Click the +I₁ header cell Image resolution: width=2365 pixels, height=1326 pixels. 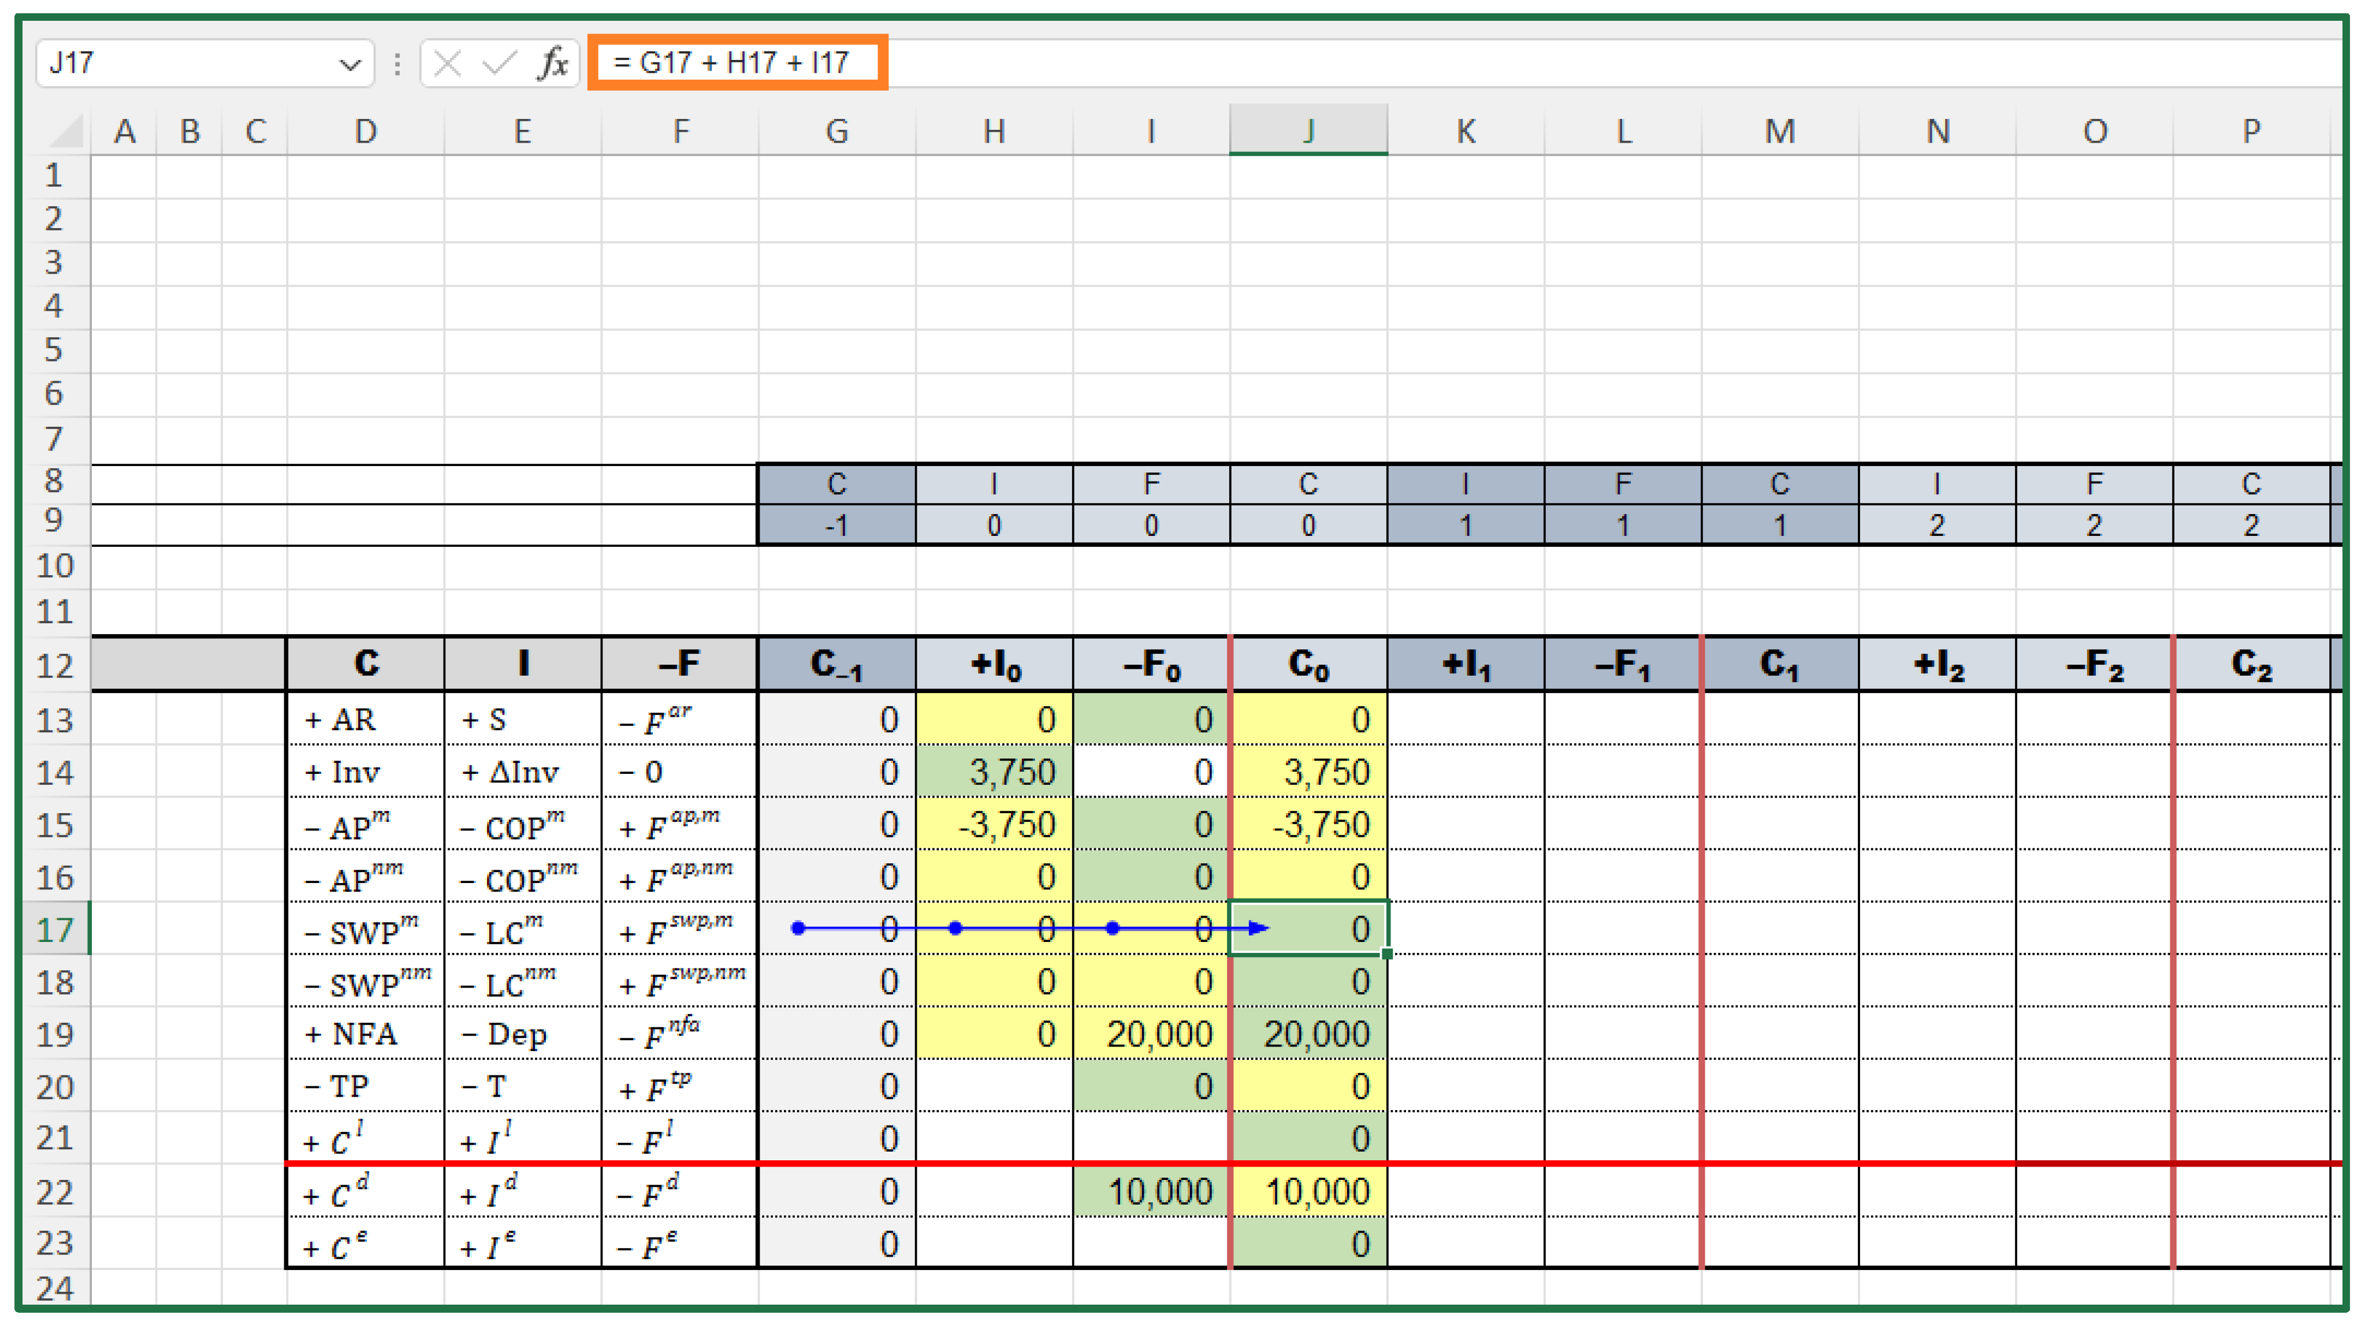click(1465, 664)
